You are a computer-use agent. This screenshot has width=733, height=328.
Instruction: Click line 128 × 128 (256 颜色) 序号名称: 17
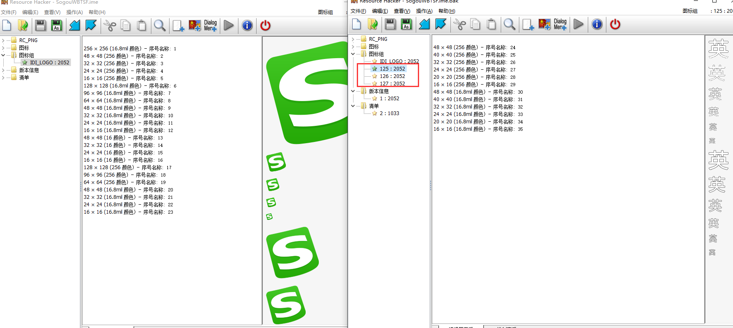click(127, 168)
